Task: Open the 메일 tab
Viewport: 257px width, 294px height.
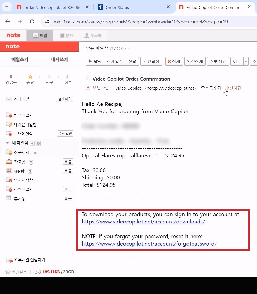Action: 40,35
